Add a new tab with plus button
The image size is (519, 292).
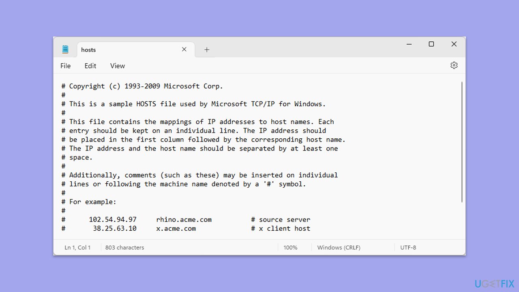point(207,49)
